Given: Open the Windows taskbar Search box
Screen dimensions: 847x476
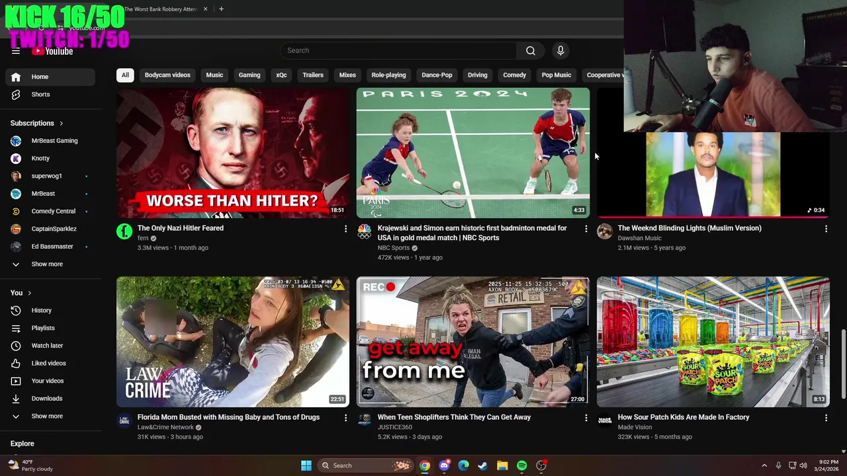Looking at the screenshot, I should point(365,465).
